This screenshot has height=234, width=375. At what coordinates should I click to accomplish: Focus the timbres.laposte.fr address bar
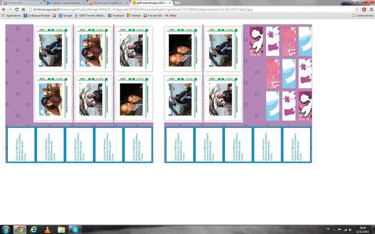point(190,9)
